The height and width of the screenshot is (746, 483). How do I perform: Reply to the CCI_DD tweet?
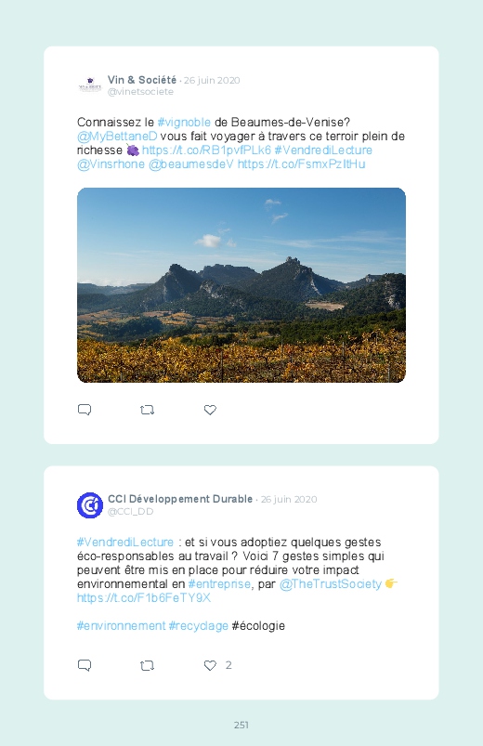pyautogui.click(x=85, y=665)
